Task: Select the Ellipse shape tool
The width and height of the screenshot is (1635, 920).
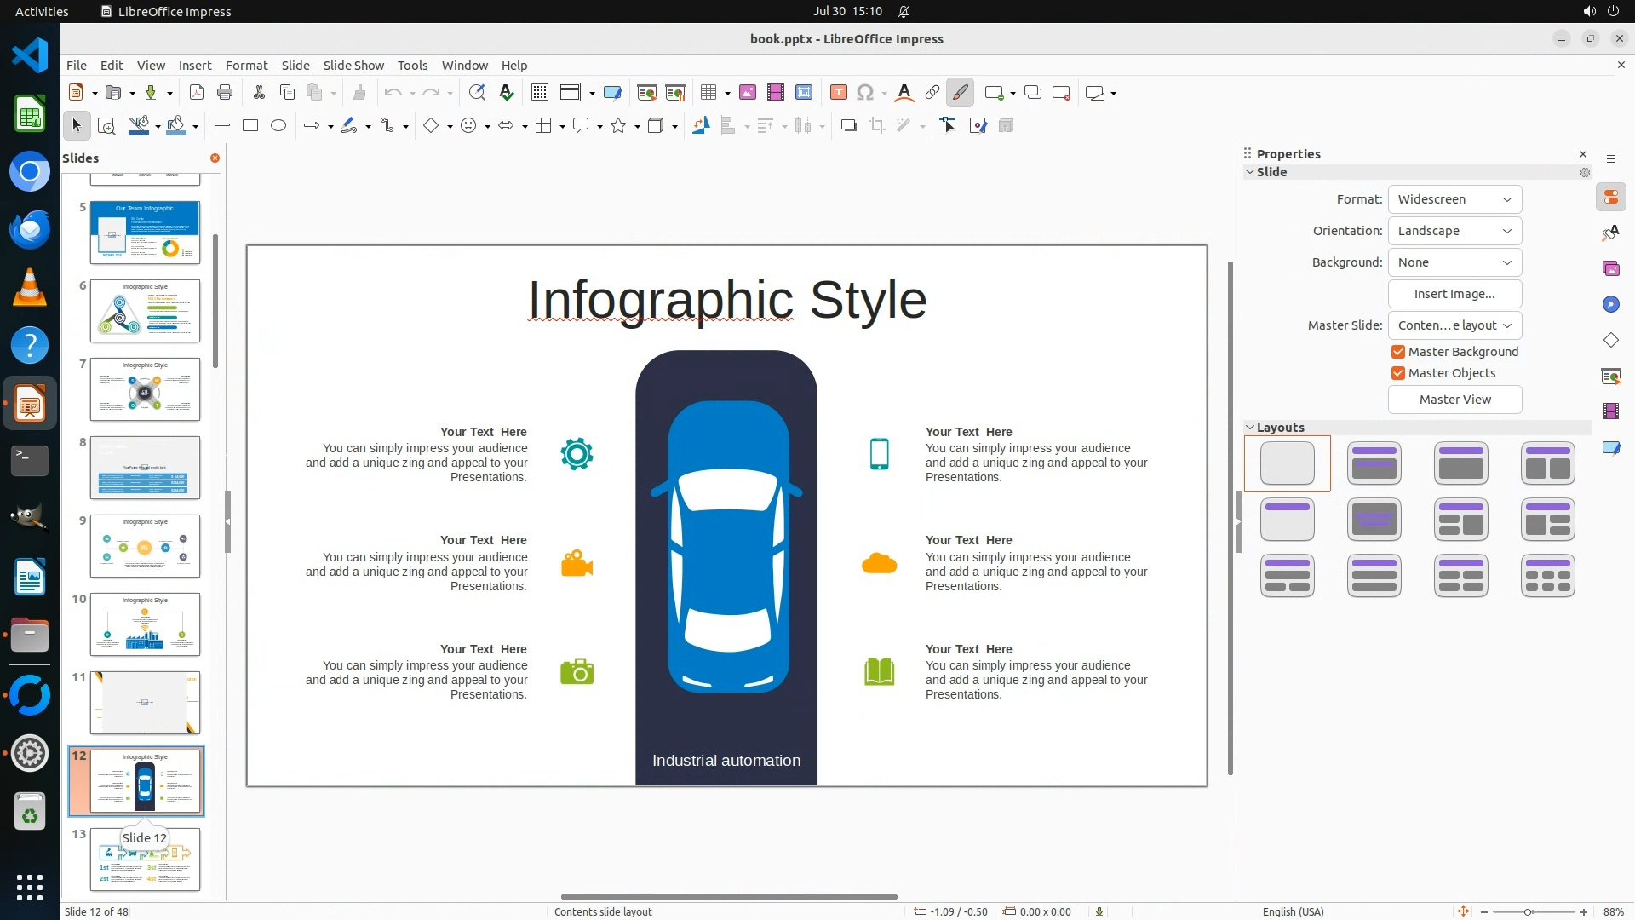Action: point(278,126)
